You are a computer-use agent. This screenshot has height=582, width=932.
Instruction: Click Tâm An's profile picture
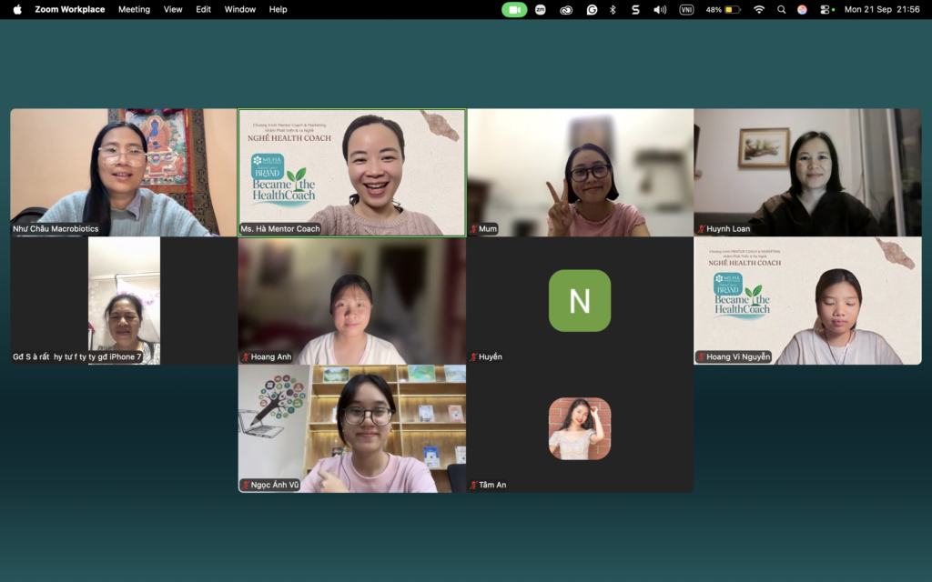580,429
